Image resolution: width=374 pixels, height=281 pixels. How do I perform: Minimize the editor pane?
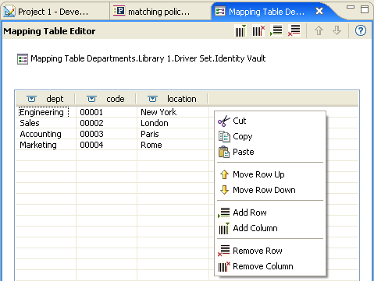pos(351,8)
